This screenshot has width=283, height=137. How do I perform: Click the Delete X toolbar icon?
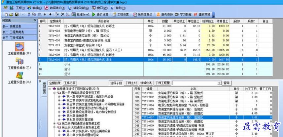[63, 15]
